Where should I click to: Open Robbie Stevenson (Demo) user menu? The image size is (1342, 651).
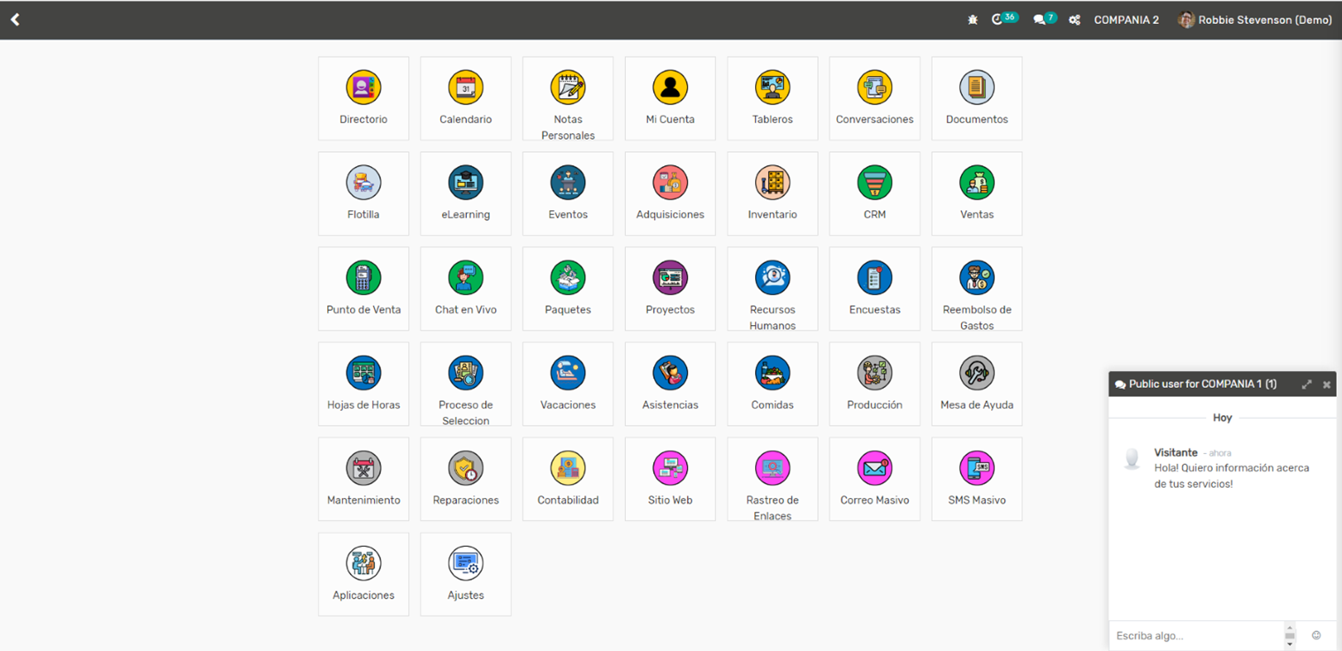[1255, 19]
